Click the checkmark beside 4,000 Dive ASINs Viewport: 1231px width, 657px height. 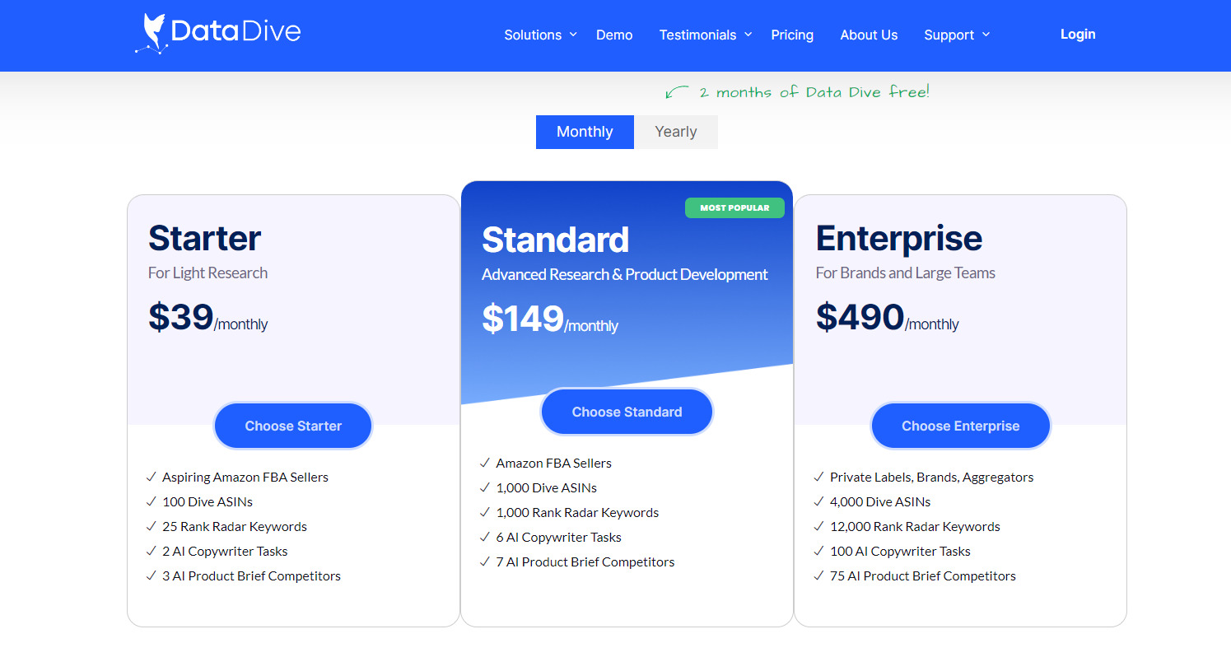[x=819, y=501]
